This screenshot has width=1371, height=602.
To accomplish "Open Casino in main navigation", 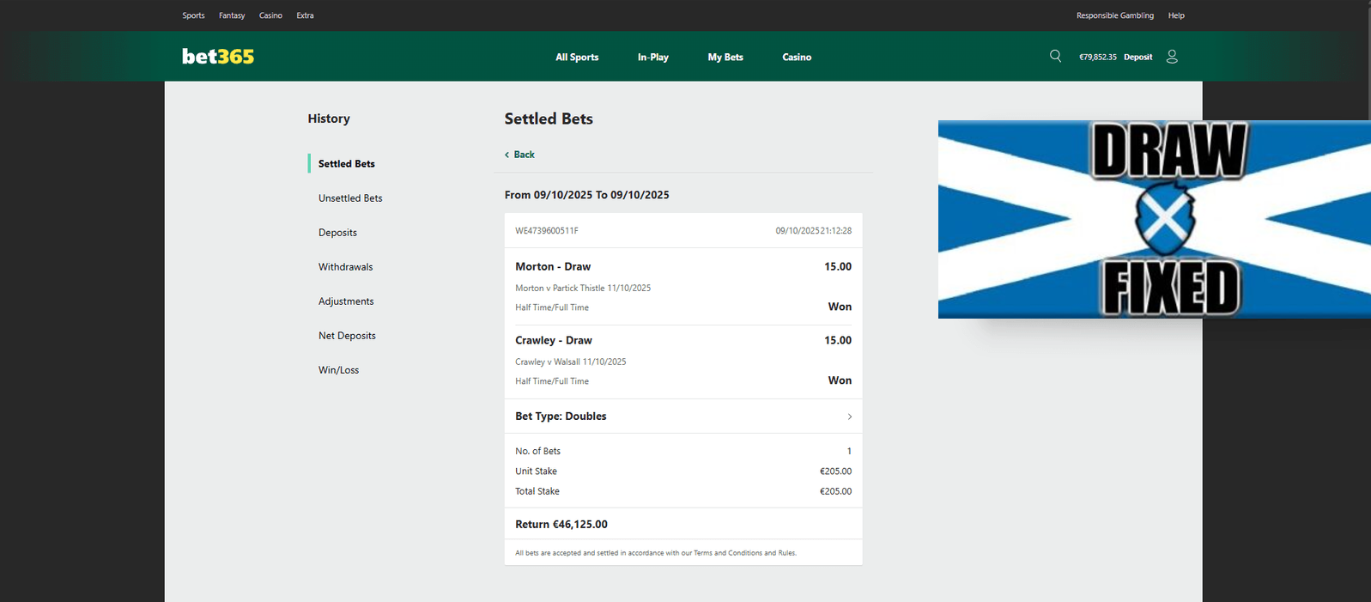I will click(797, 58).
